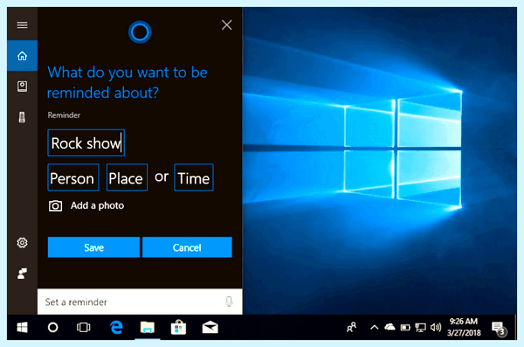524x347 pixels.
Task: Open Cortana Devices sidebar icon
Action: (x=22, y=117)
